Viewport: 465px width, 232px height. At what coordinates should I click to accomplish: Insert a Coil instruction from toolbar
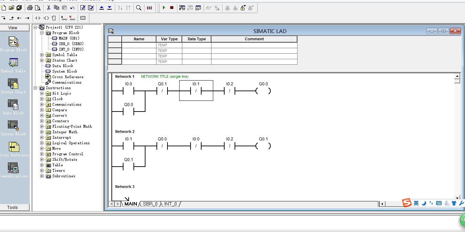(46, 18)
